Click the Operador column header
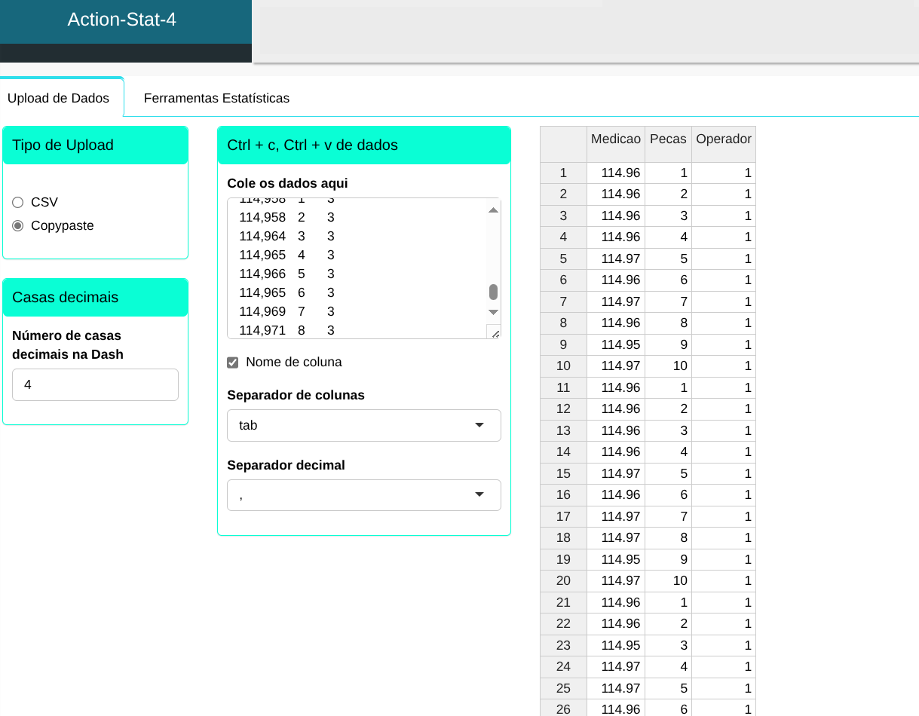The image size is (919, 716). coord(723,139)
